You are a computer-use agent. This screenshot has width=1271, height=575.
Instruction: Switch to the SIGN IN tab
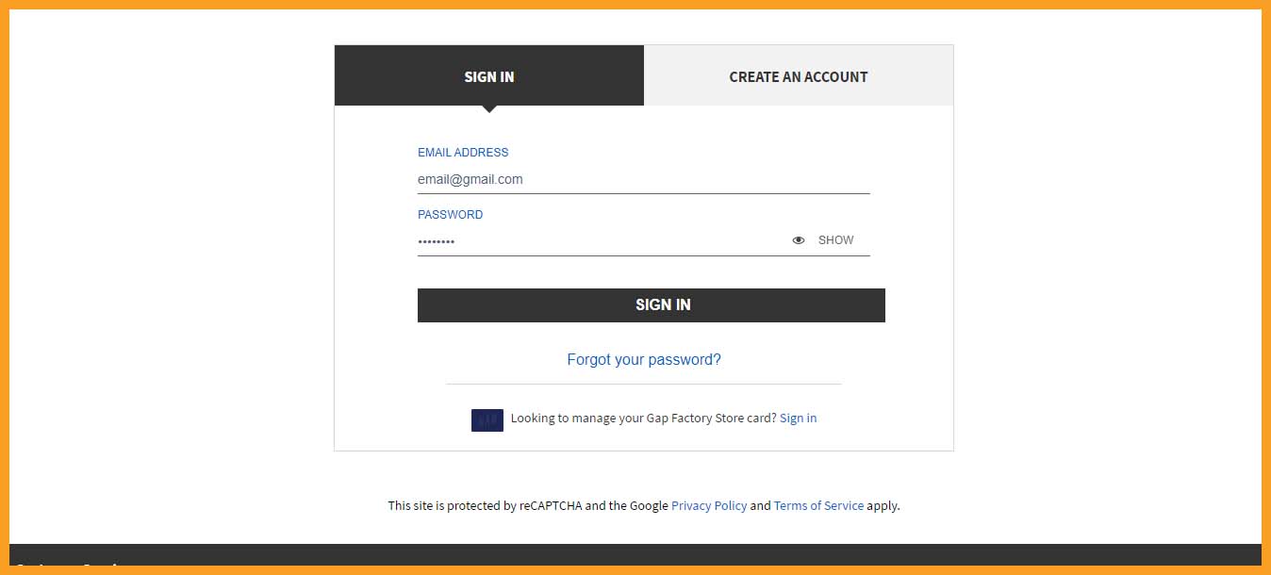coord(489,75)
